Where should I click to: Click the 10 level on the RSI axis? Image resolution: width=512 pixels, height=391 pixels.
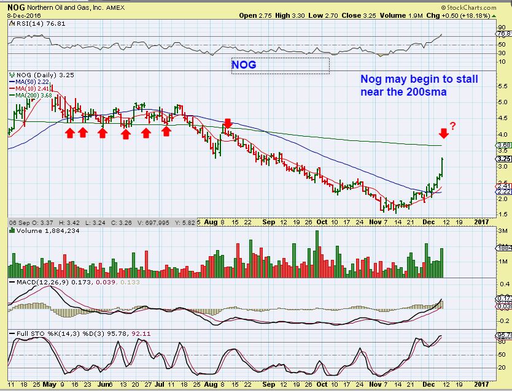[x=502, y=61]
